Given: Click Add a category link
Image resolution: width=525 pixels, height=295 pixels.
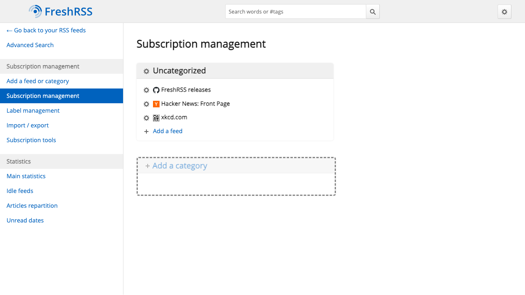Looking at the screenshot, I should (180, 166).
